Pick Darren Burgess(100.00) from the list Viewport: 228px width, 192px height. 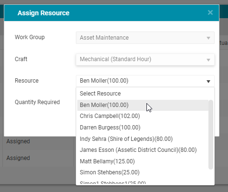click(x=143, y=128)
